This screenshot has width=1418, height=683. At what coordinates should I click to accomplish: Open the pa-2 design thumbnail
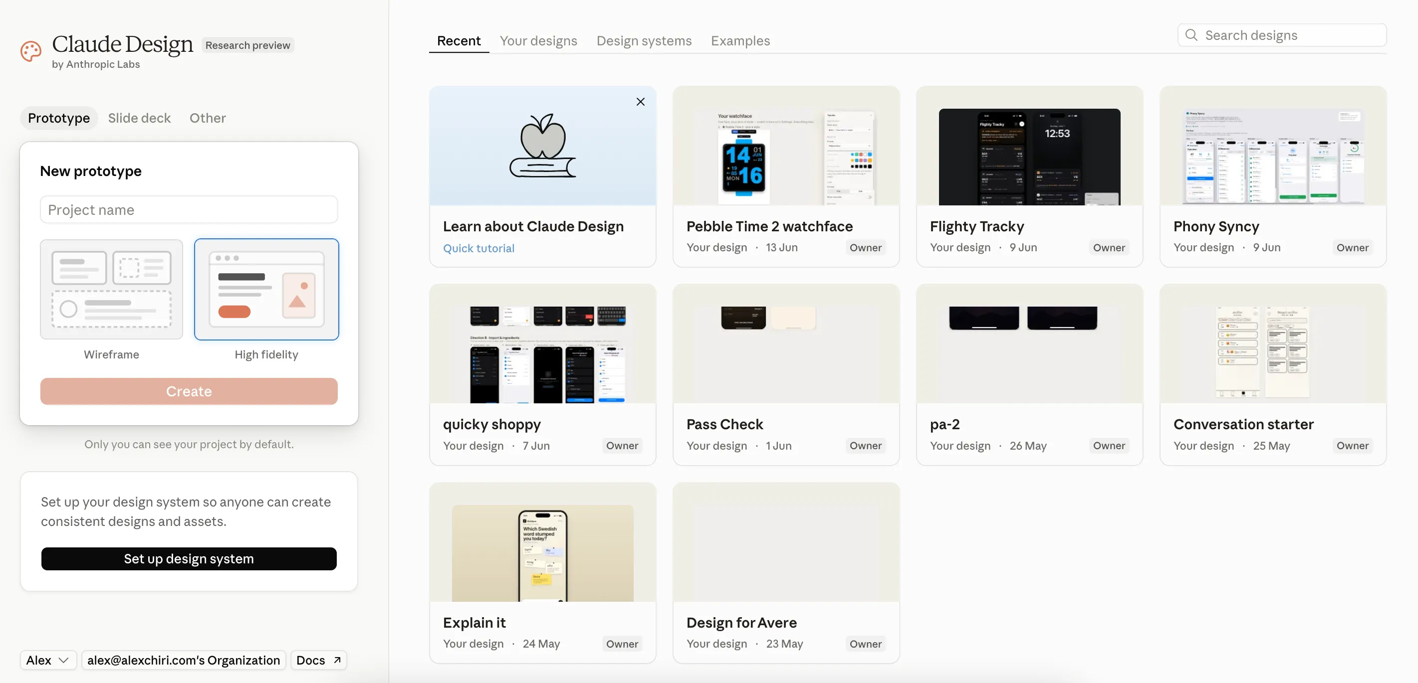(x=1029, y=343)
